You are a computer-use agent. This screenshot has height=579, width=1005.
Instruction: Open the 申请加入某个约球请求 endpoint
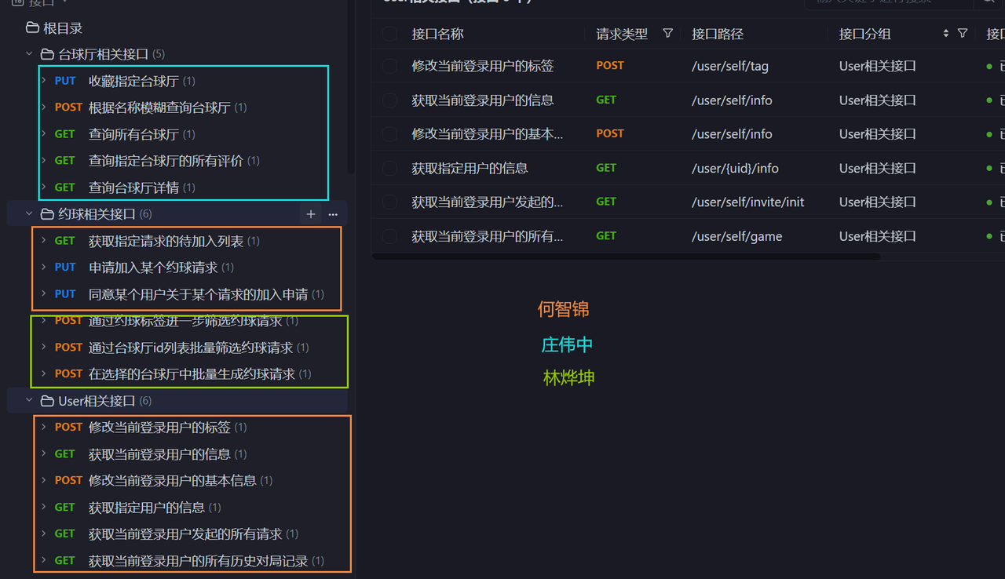tap(153, 268)
